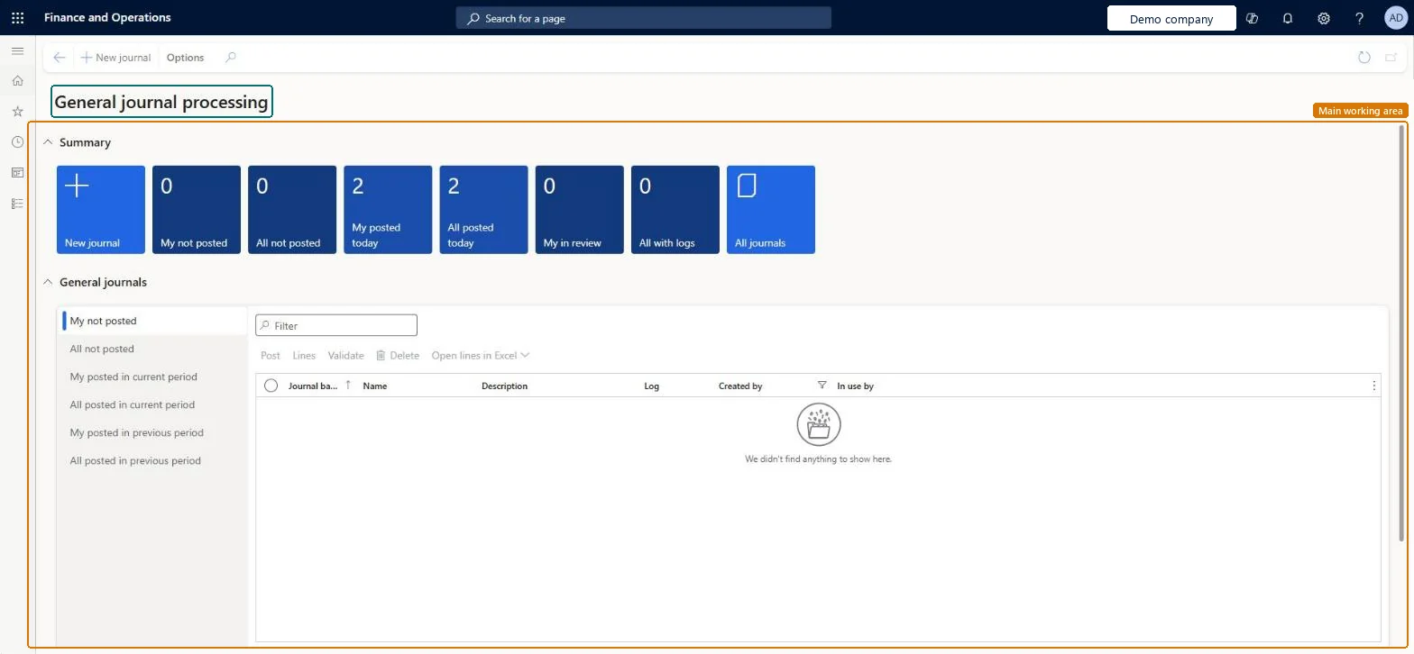Refresh the page with the refresh icon
Screen dimensions: 1414x654
click(1364, 58)
